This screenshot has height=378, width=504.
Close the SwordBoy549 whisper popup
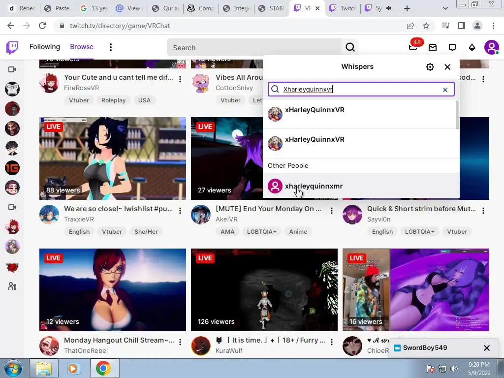(x=487, y=348)
